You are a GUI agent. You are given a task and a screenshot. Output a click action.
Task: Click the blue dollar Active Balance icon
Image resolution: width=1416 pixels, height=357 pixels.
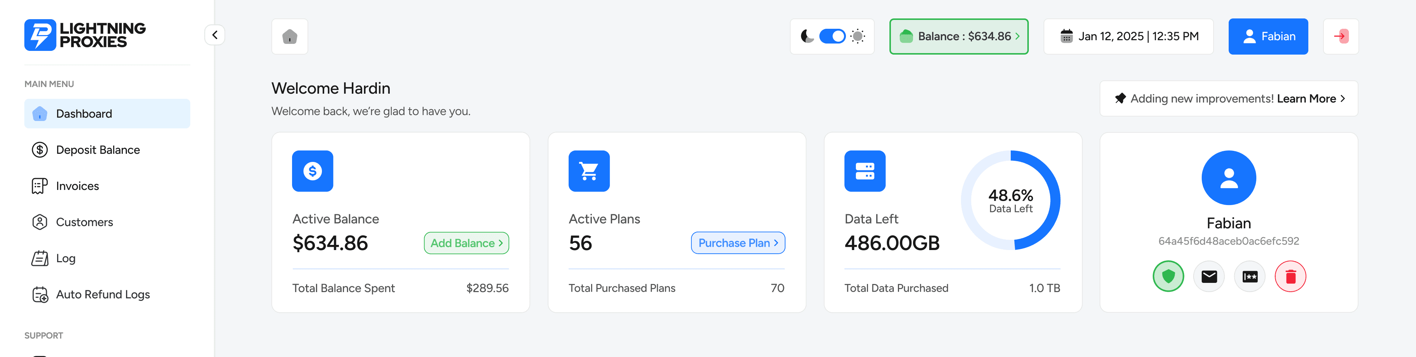312,171
